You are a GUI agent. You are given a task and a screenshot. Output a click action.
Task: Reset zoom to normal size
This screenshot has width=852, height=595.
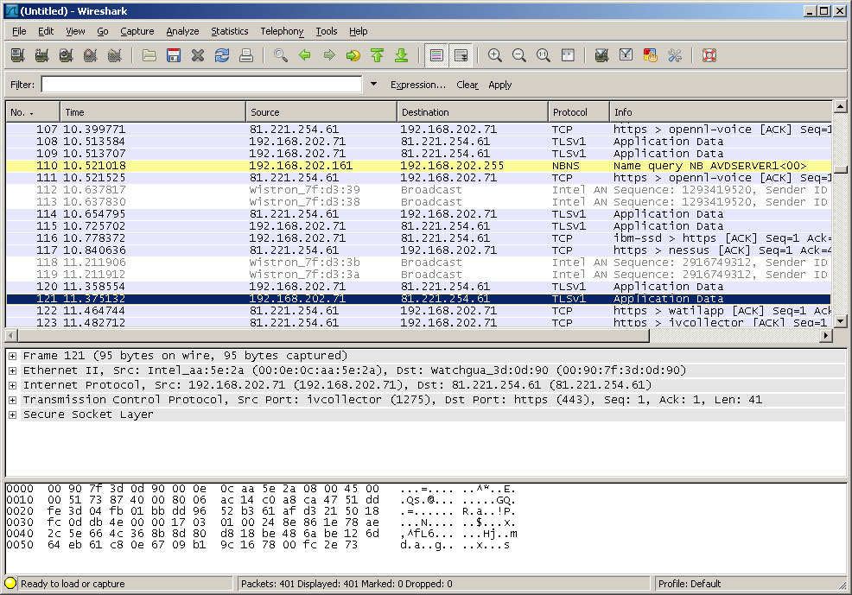pos(544,55)
